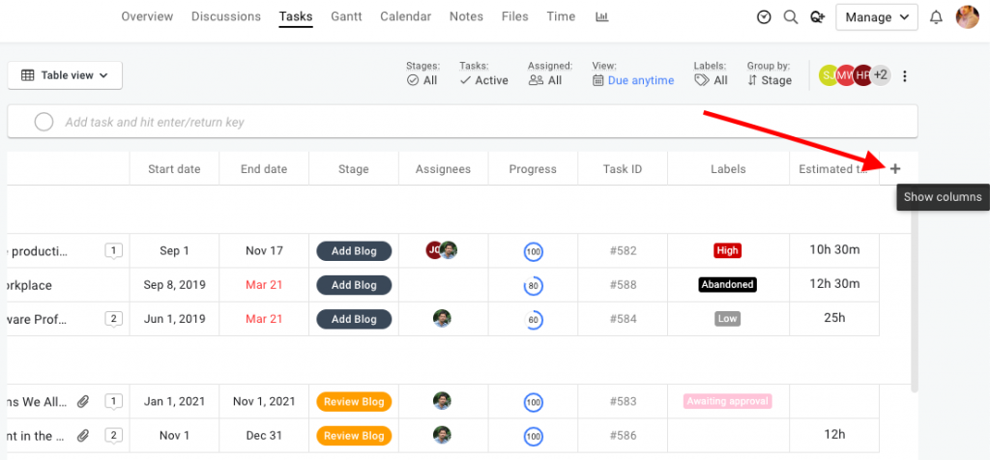The height and width of the screenshot is (460, 990).
Task: Click the Add Blog stage badge for task #582
Action: [x=354, y=251]
